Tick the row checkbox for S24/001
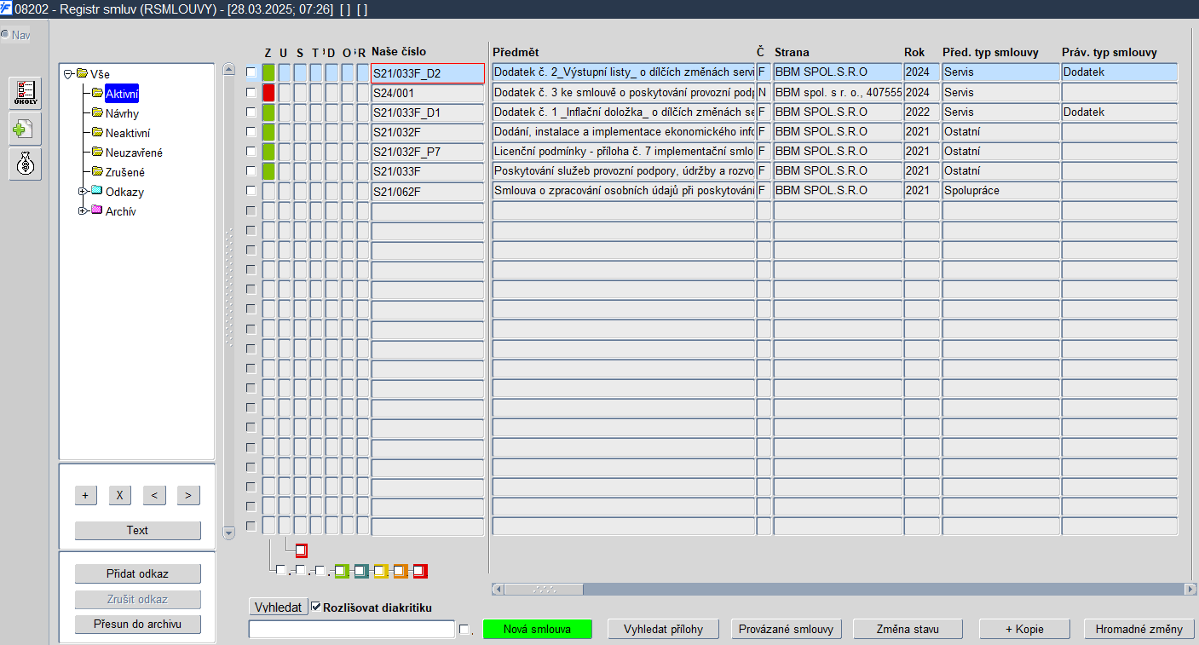 (x=251, y=92)
